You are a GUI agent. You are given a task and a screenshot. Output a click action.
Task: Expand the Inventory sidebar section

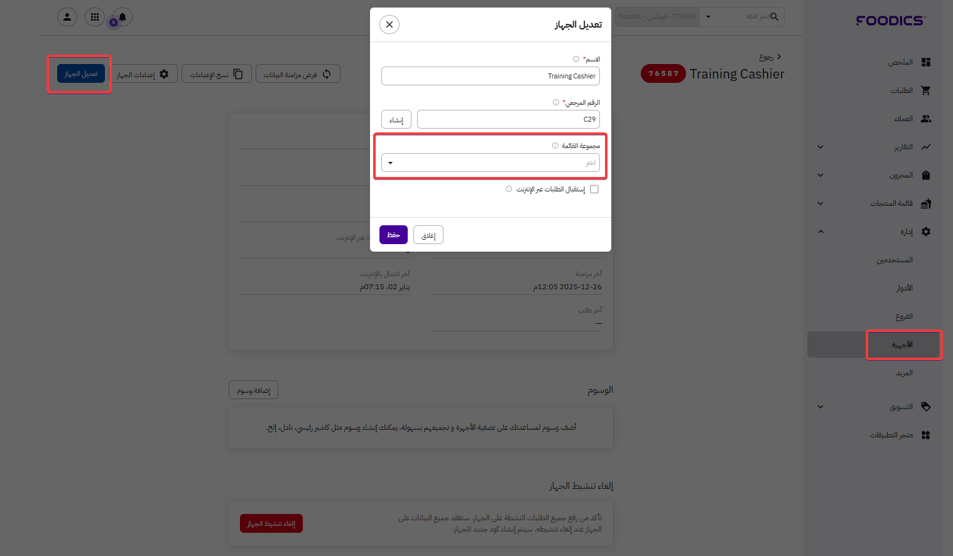pyautogui.click(x=820, y=175)
